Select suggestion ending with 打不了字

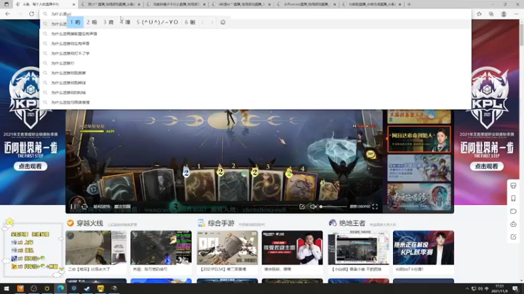coord(255,54)
